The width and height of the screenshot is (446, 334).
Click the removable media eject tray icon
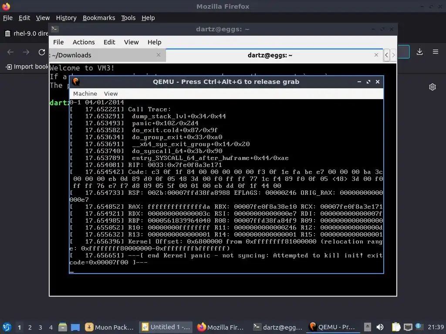367,327
